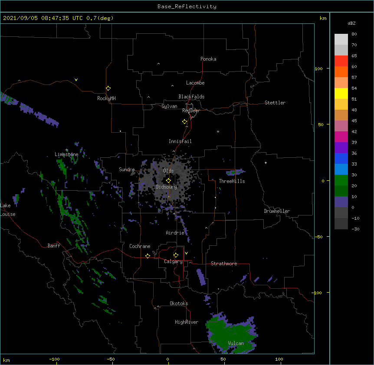The width and height of the screenshot is (374, 365).
Task: Click the yellow diamond marker south of RedDeer
Action: pyautogui.click(x=184, y=122)
